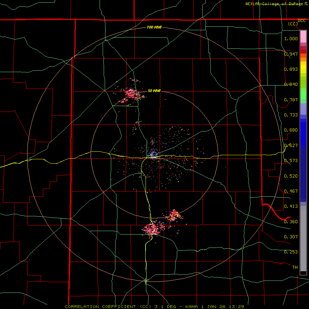The width and height of the screenshot is (309, 309).
Task: Select the 0.627 legend value
Action: (291, 146)
